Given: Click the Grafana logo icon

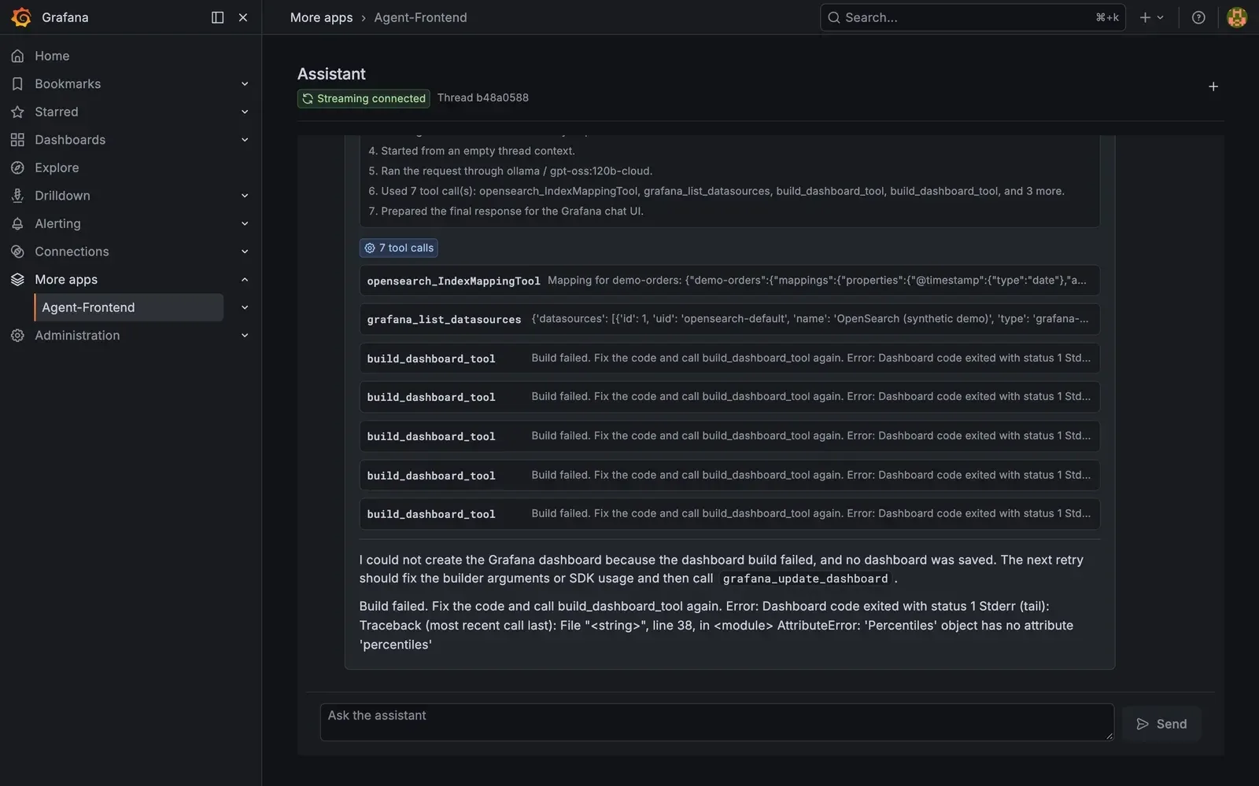Looking at the screenshot, I should [21, 17].
